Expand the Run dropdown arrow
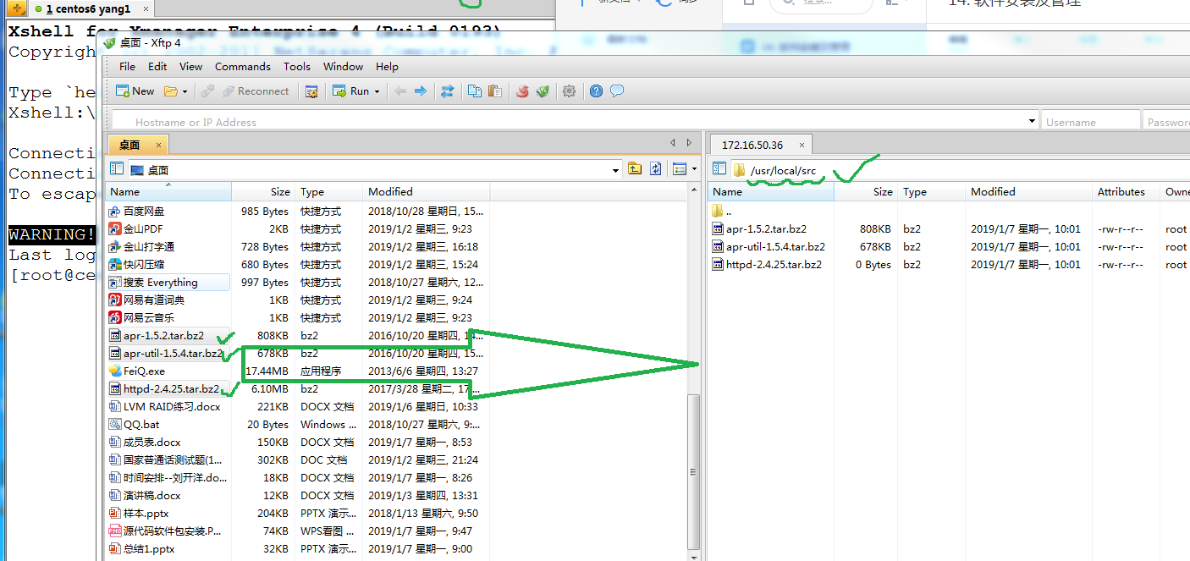The height and width of the screenshot is (561, 1190). [377, 91]
